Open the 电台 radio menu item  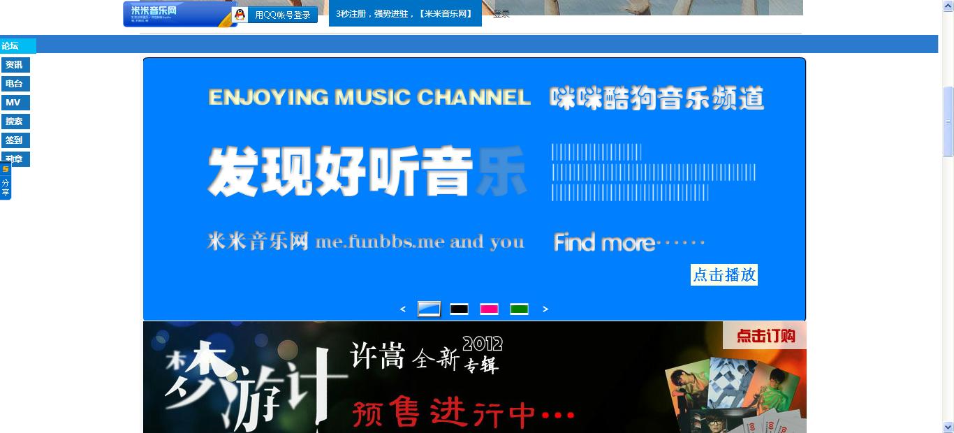[x=15, y=84]
